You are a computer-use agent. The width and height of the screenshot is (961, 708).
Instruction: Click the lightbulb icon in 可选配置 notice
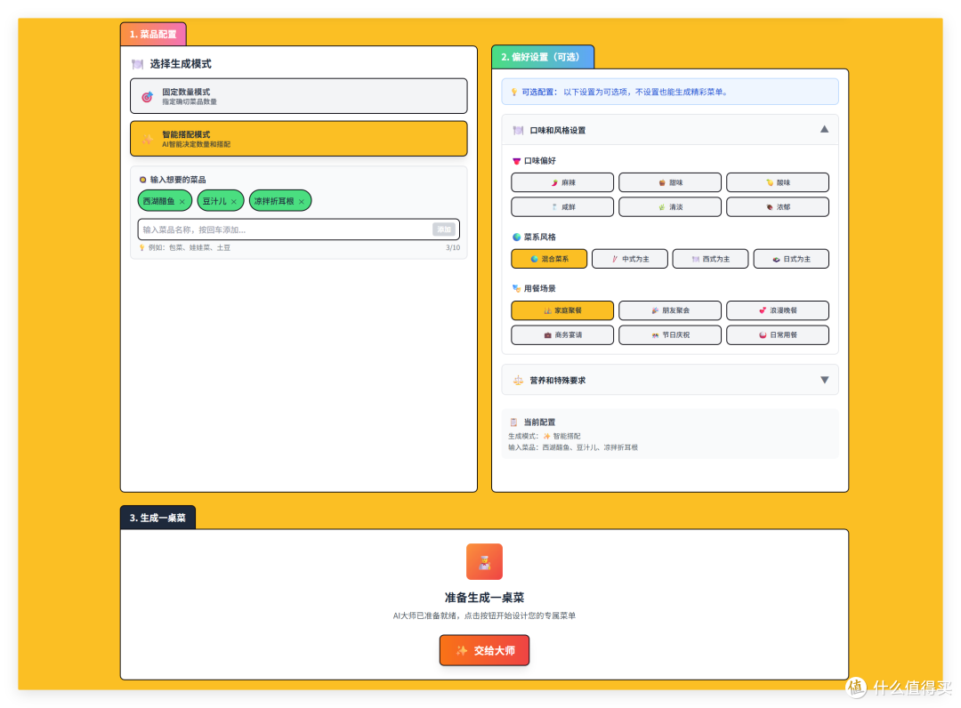click(x=513, y=92)
